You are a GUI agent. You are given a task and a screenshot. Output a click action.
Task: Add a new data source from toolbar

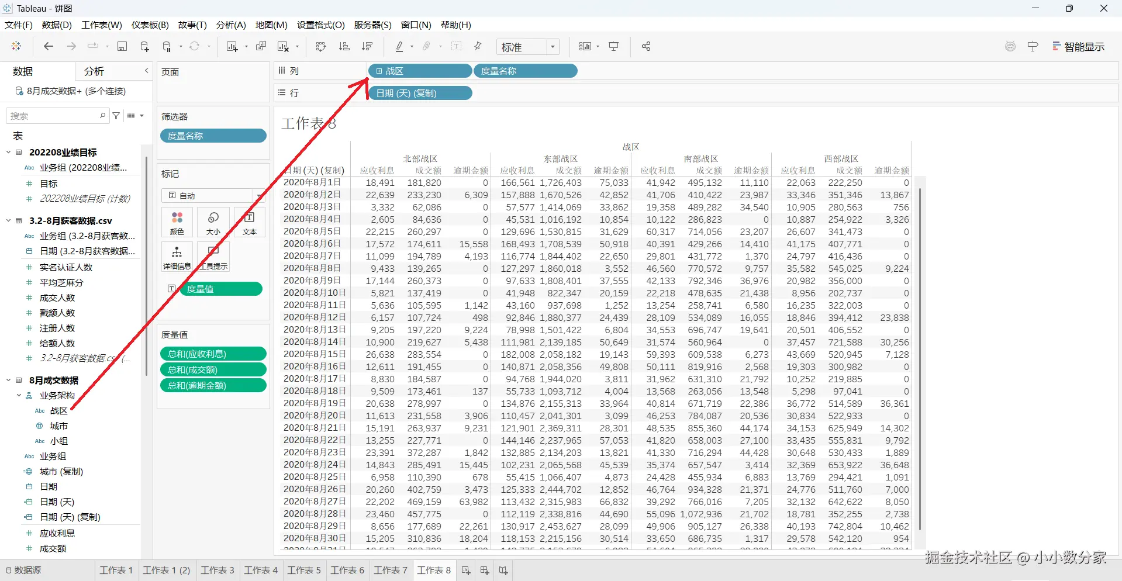click(144, 46)
